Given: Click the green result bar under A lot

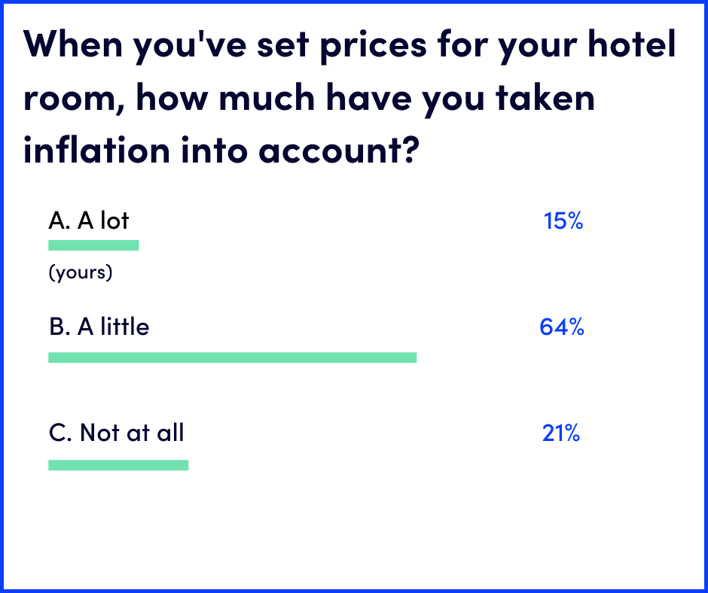Looking at the screenshot, I should (x=93, y=245).
